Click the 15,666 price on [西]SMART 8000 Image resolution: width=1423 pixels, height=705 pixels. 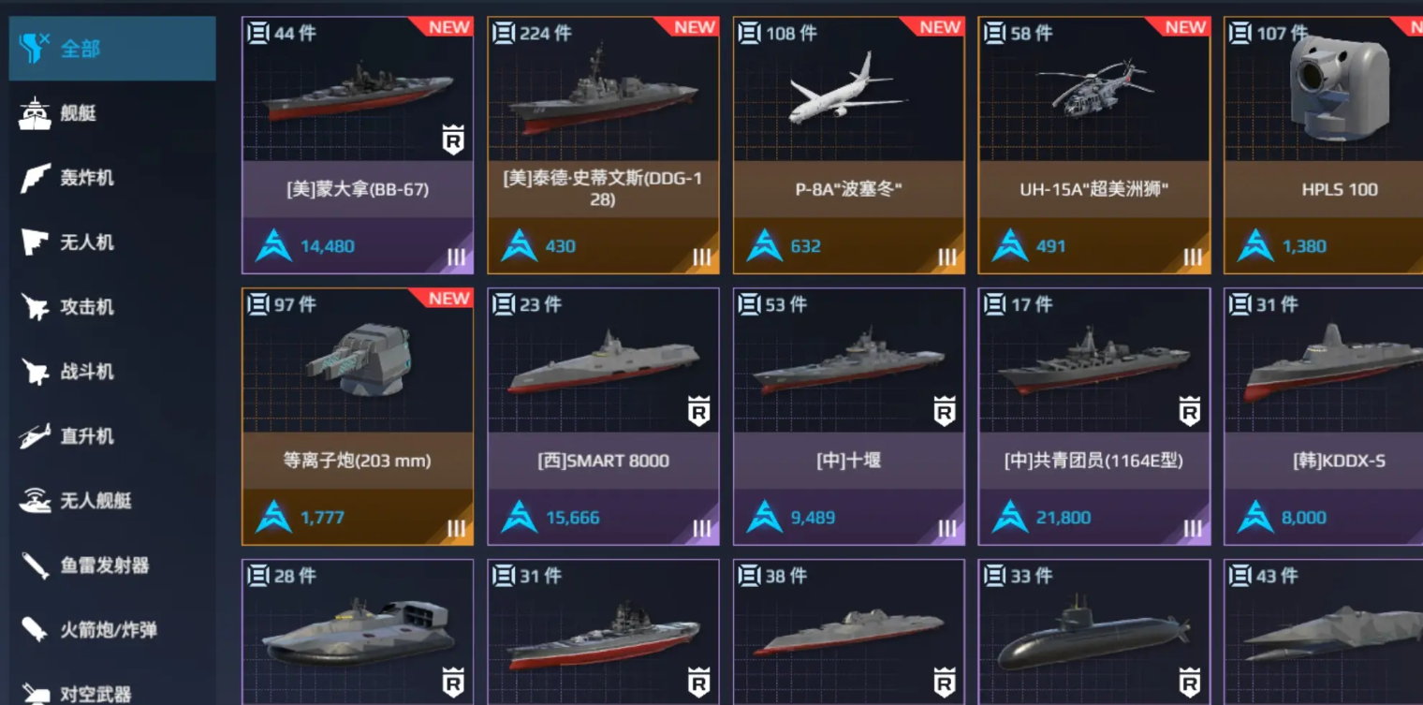573,518
